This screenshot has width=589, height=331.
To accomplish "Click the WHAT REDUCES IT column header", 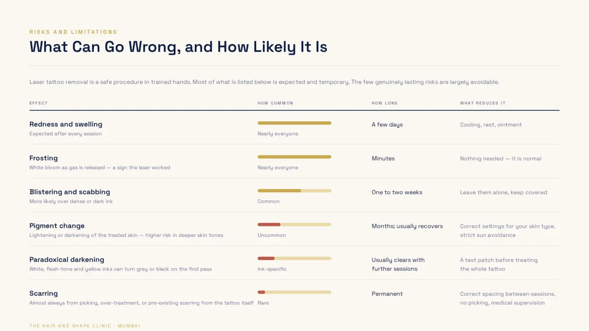I will click(483, 103).
